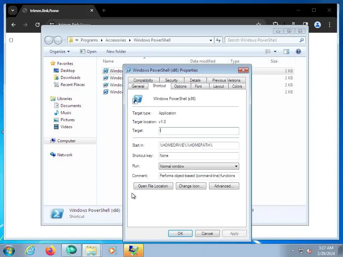This screenshot has height=257, width=343.
Task: Select Libraries in the navigation pane
Action: (x=65, y=99)
